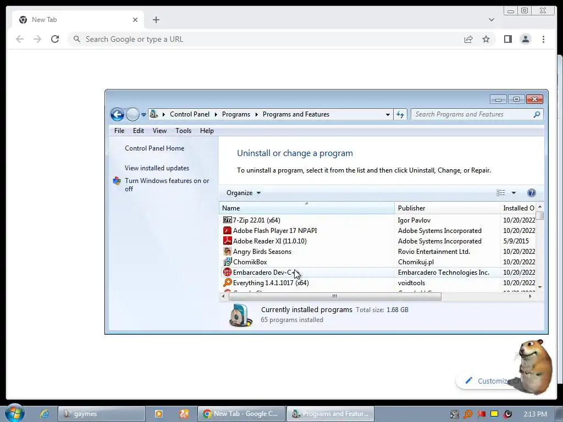The image size is (563, 422).
Task: Launch Internet Explorer from the taskbar
Action: 45,414
